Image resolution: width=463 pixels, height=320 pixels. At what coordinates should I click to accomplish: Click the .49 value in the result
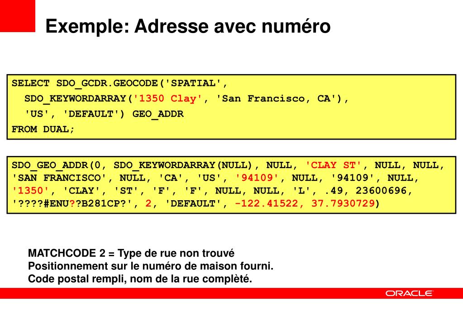[334, 191]
